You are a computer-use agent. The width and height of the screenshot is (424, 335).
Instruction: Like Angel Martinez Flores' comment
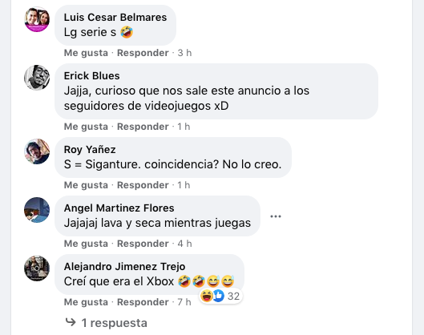86,244
